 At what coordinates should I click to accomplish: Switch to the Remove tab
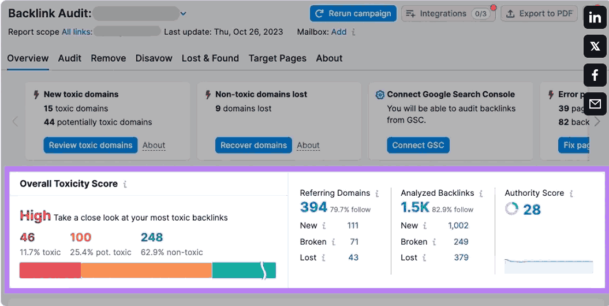[x=109, y=58]
